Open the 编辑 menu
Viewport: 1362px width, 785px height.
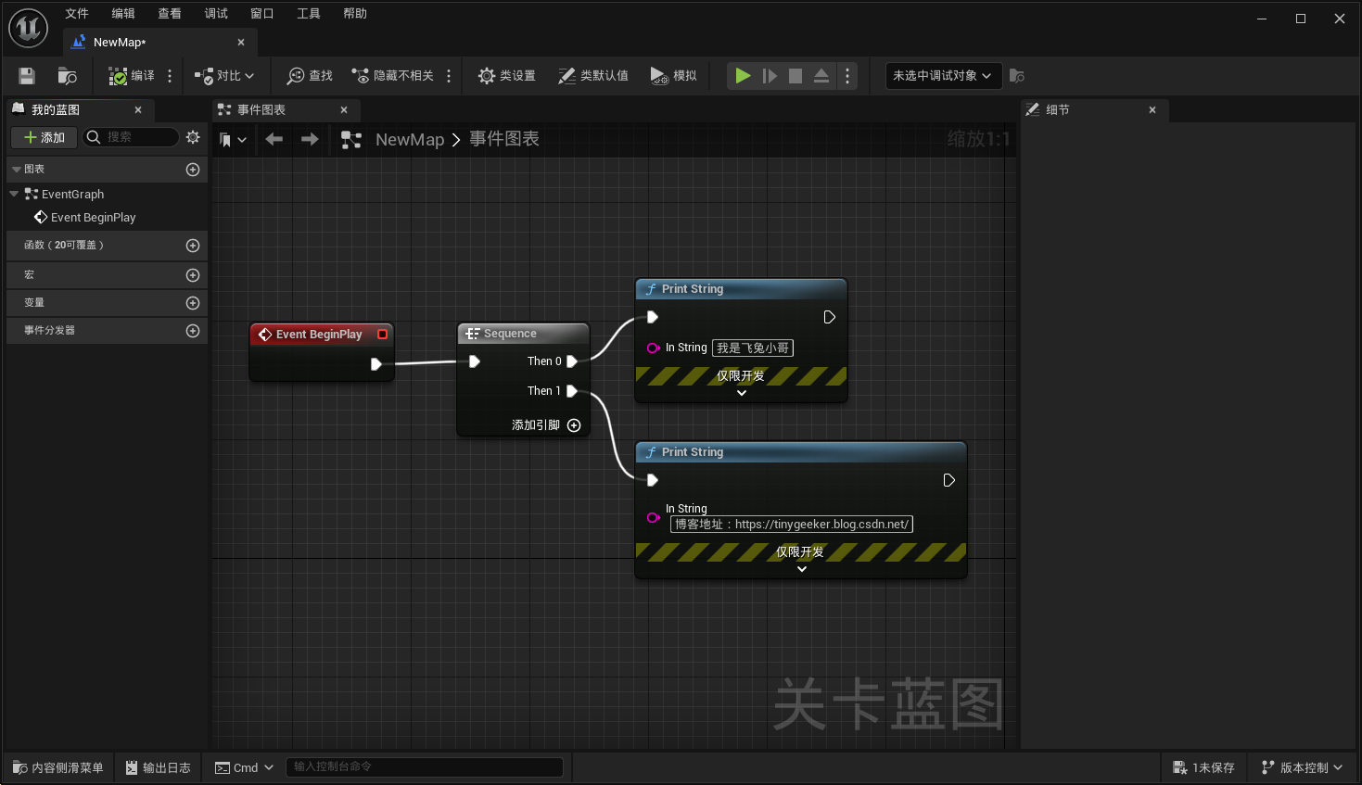pos(123,14)
